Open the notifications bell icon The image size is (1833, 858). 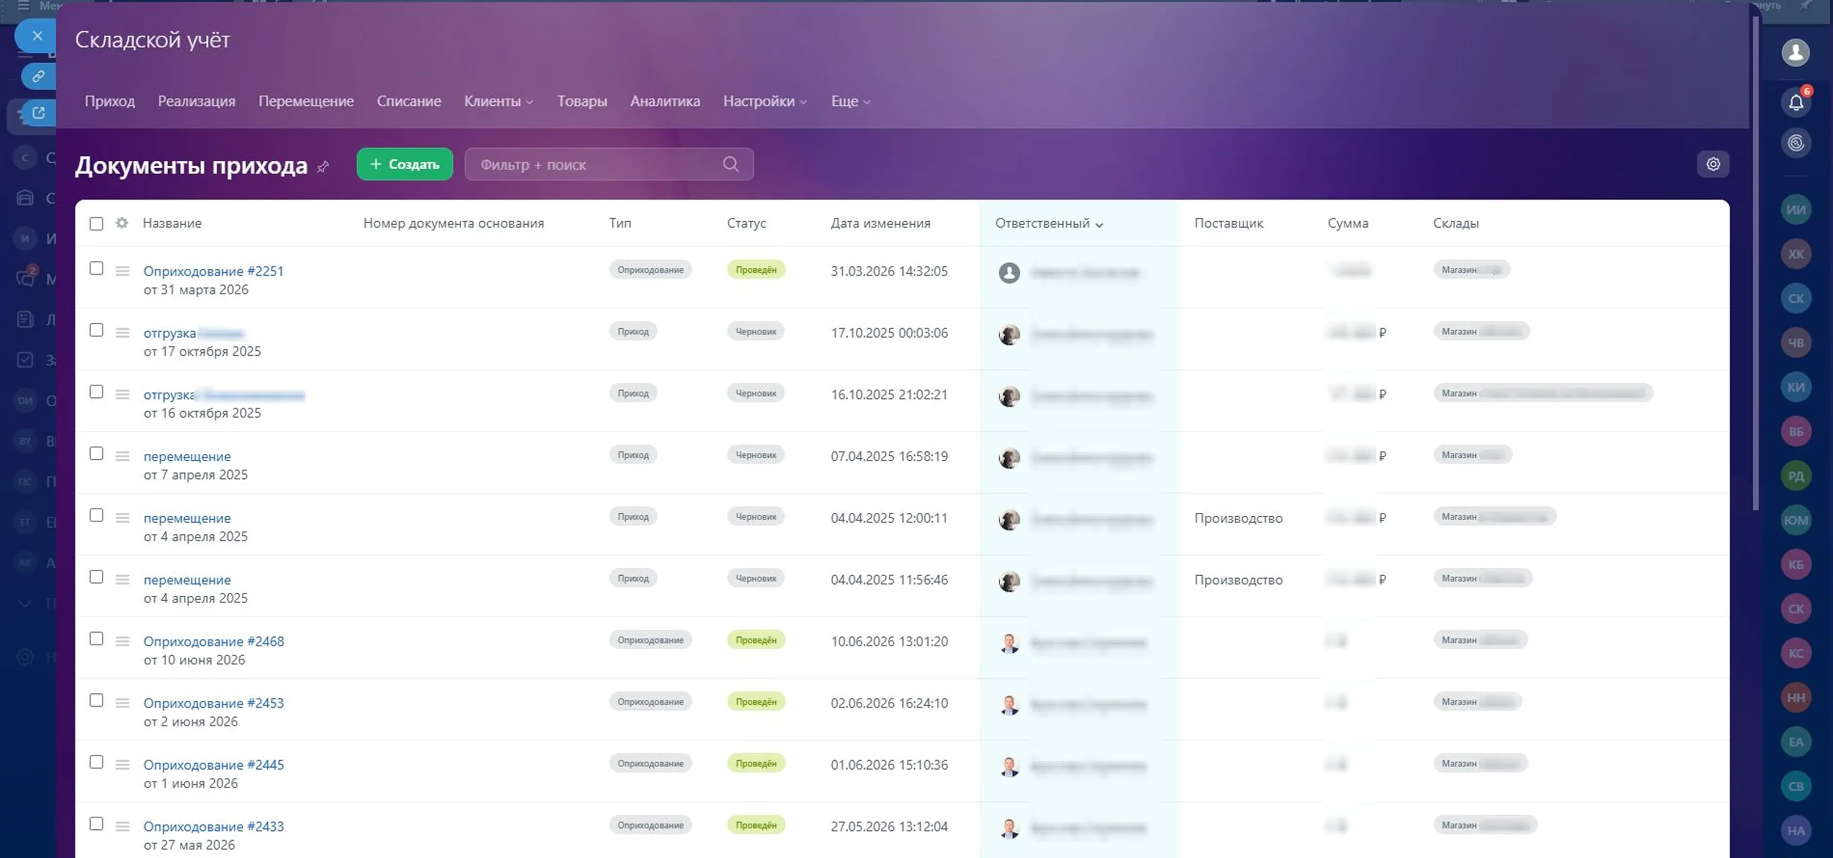coord(1795,102)
